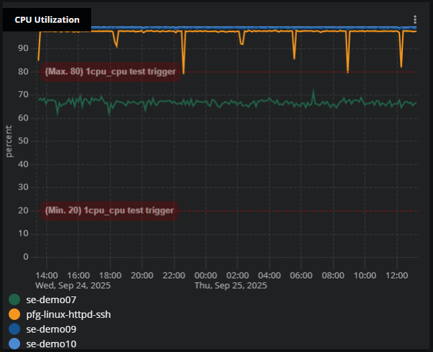Viewport: 433px width, 352px height.
Task: Click the green se-demo07 legend dot
Action: 14,299
